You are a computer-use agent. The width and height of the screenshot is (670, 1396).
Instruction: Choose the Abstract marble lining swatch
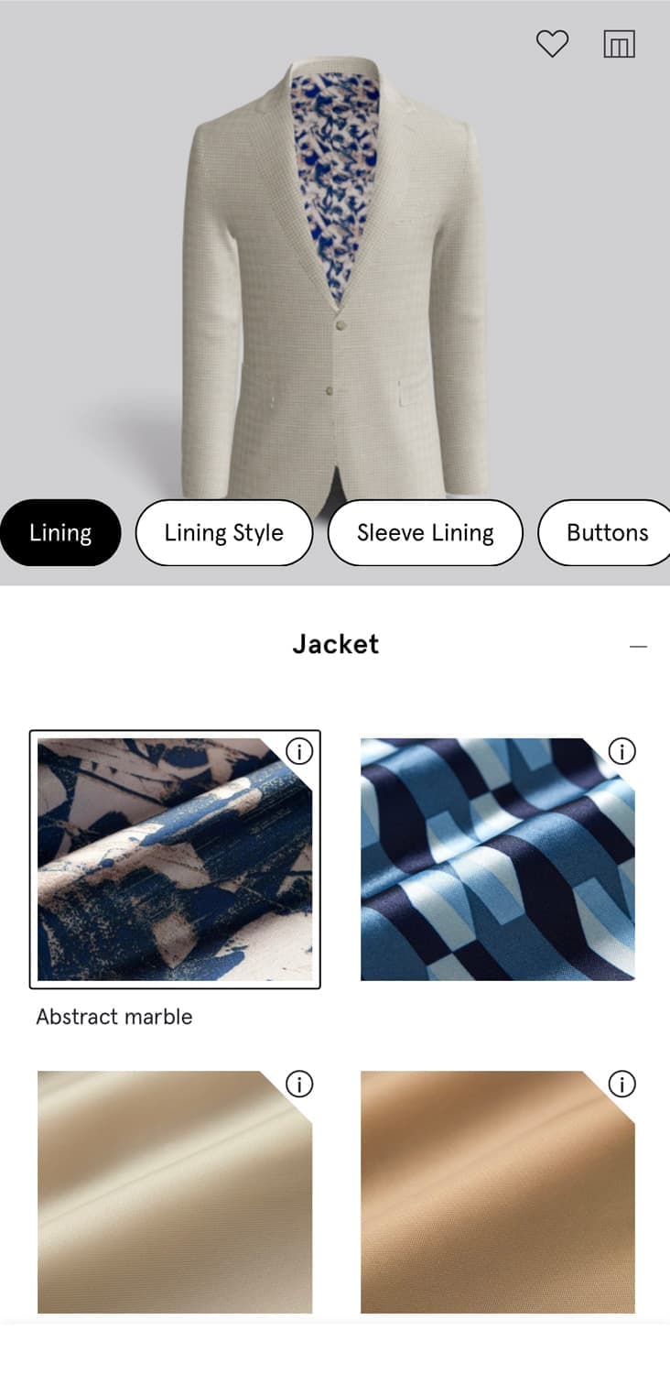tap(175, 859)
